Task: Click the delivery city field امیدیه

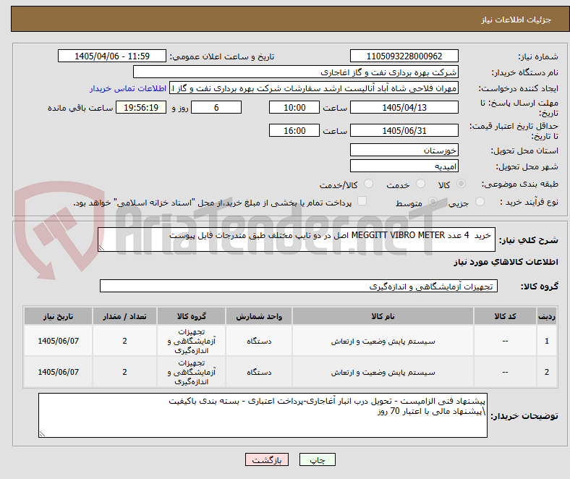Action: [404, 166]
